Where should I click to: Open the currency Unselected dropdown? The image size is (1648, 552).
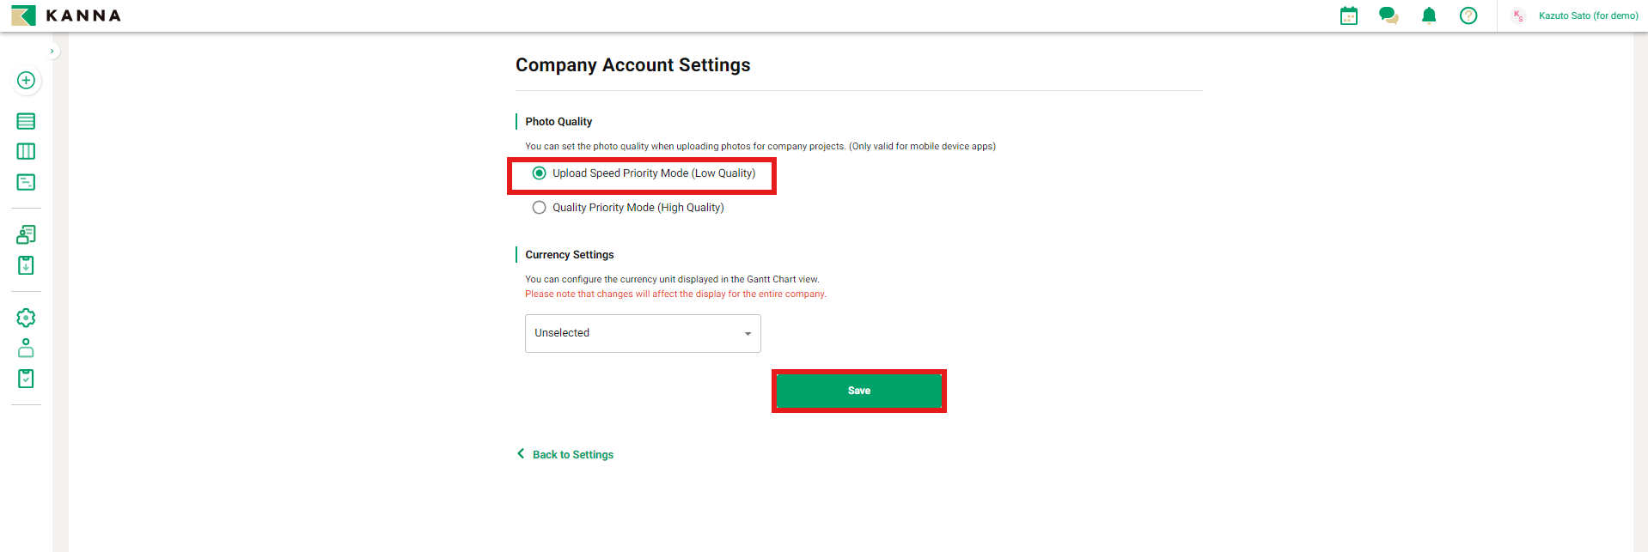pyautogui.click(x=643, y=333)
